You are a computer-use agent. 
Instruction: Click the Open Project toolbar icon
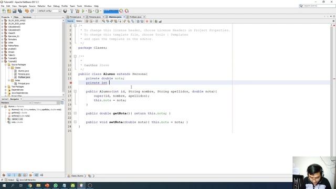[x=14, y=11]
